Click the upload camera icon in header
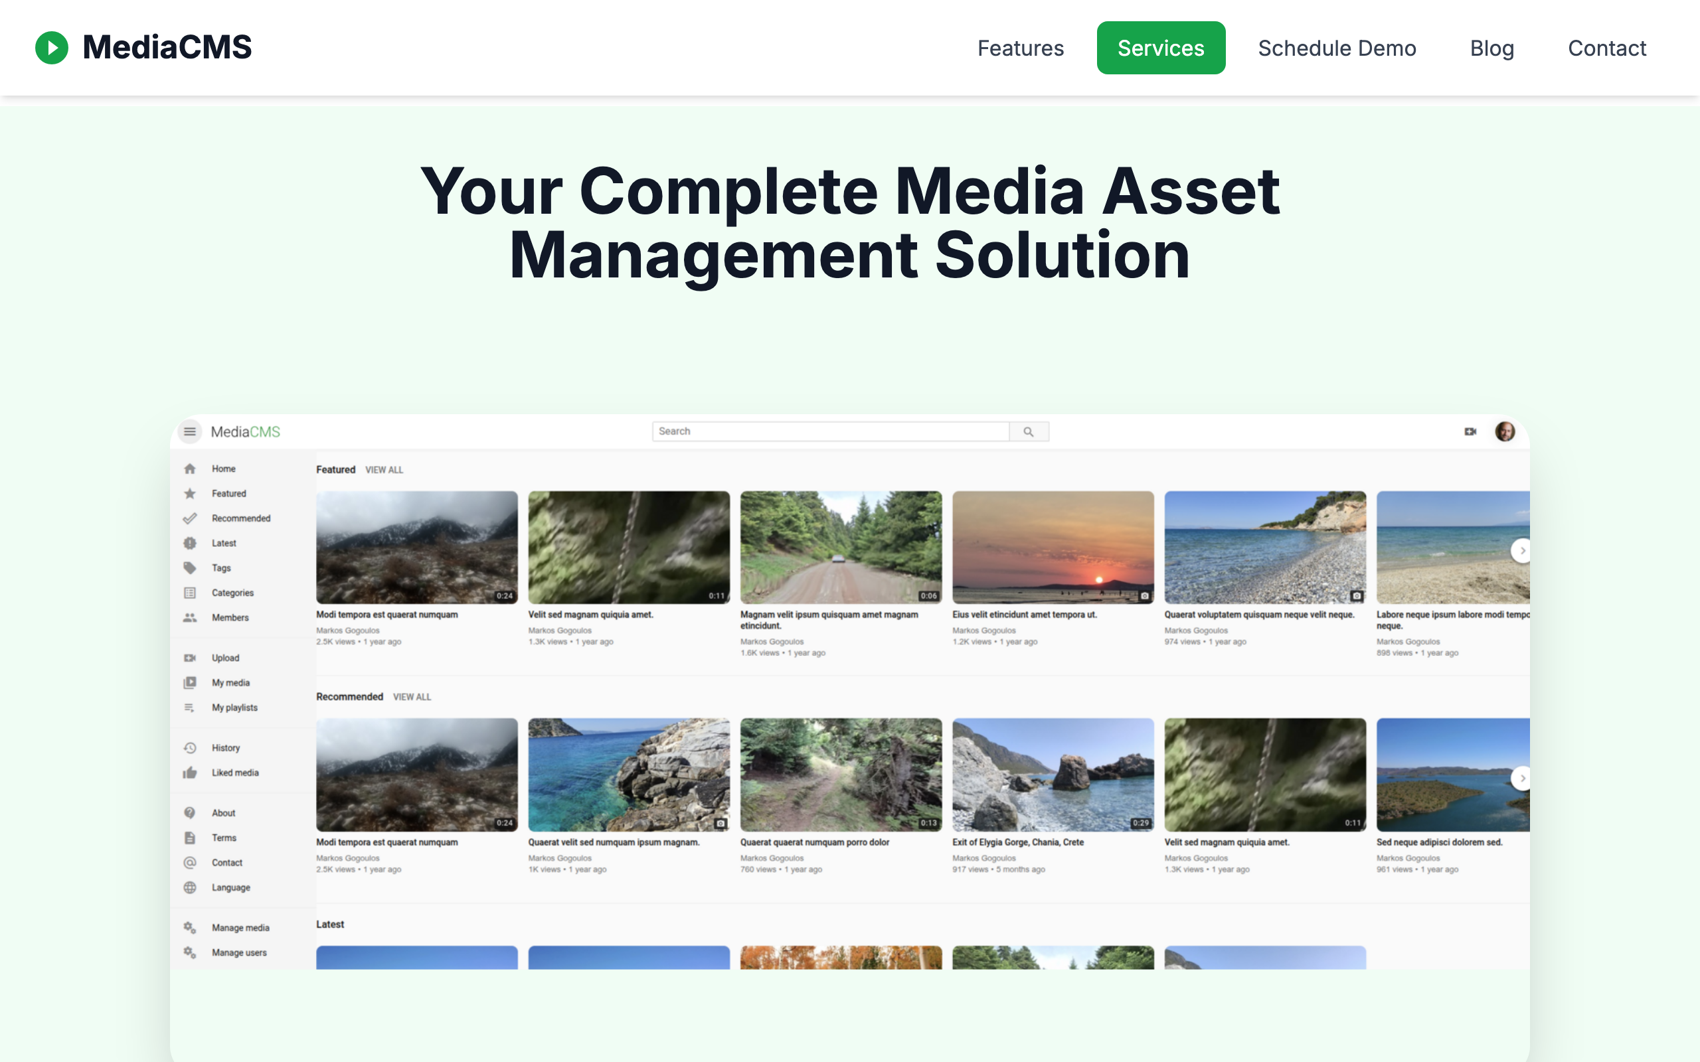 1470,431
